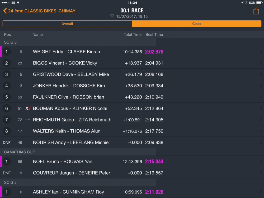Tap position badge 8 for WALTERS Keith
Screen dimensions: 264x198
pos(7,131)
